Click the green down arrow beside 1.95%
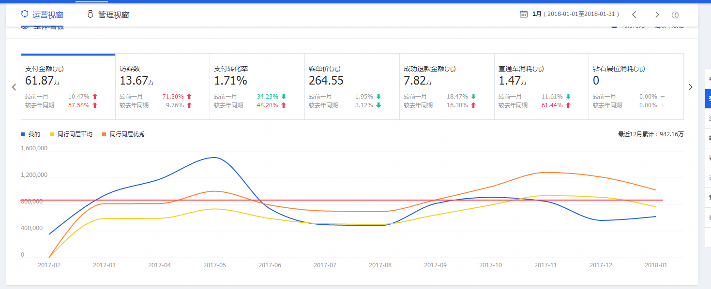The width and height of the screenshot is (711, 289). [x=378, y=97]
